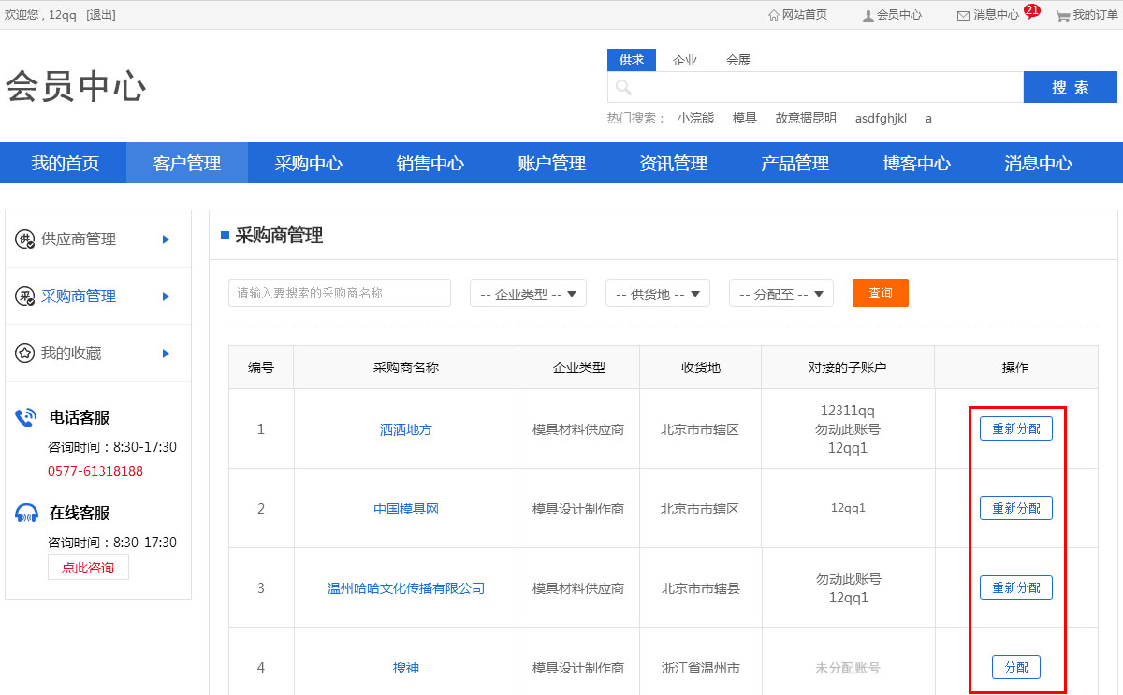Image resolution: width=1123 pixels, height=695 pixels.
Task: Click the 采购商管理 sidebar icon
Action: (x=25, y=297)
